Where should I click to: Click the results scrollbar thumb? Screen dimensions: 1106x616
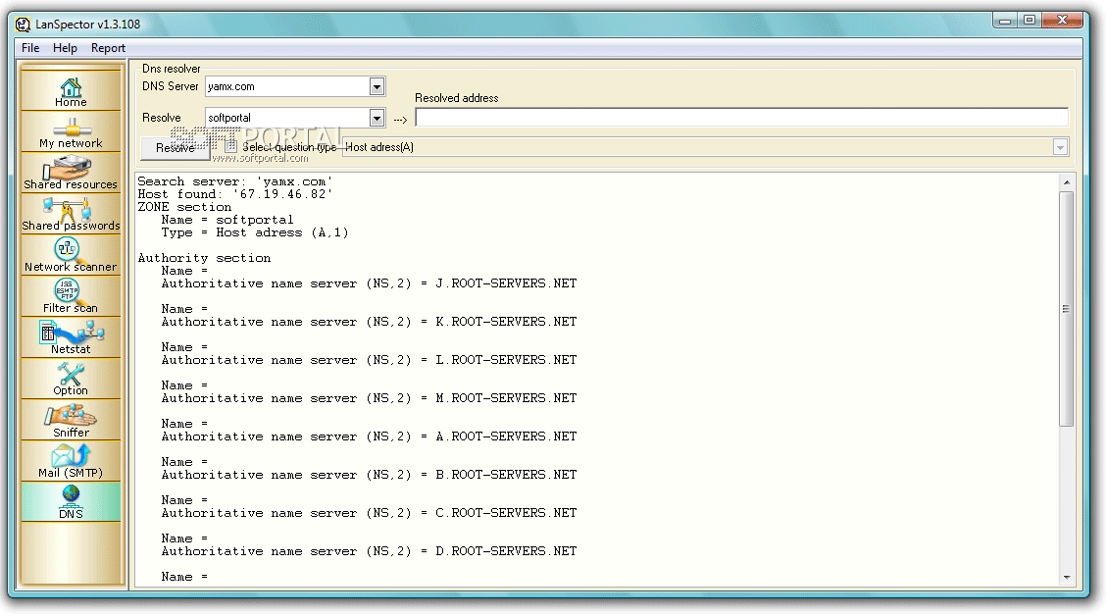1067,308
